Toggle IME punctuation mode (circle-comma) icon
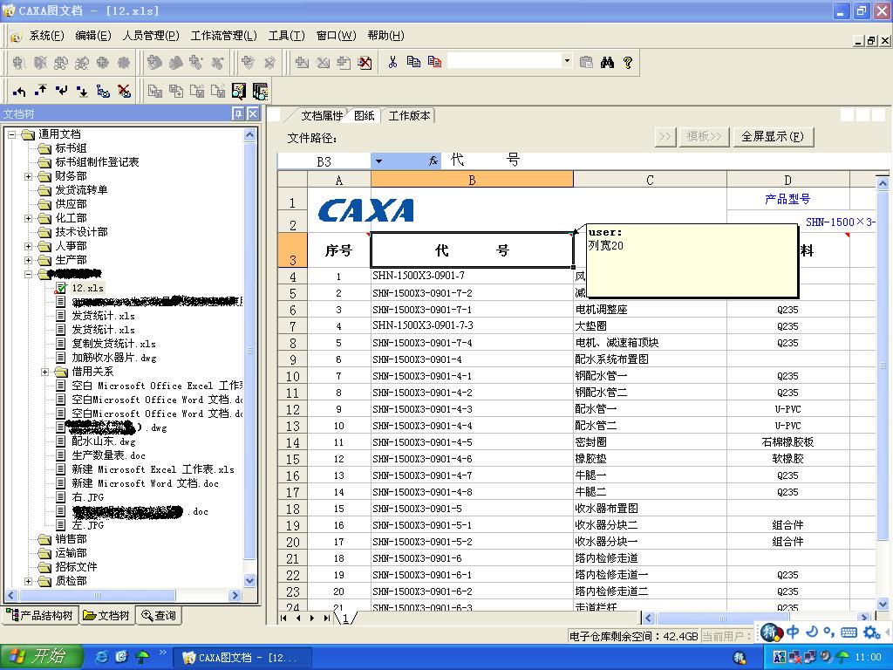The image size is (893, 670). [830, 632]
